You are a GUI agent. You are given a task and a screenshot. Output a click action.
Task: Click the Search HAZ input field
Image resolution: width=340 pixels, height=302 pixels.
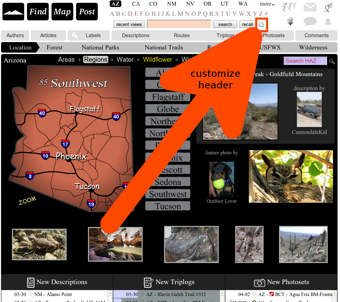305,61
